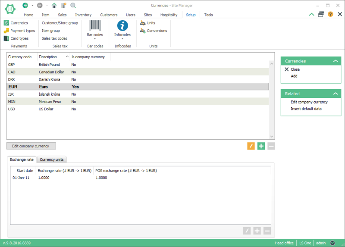Screen dimensions: 345x247
Task: Open the search magnifier icon
Action: point(73,5)
